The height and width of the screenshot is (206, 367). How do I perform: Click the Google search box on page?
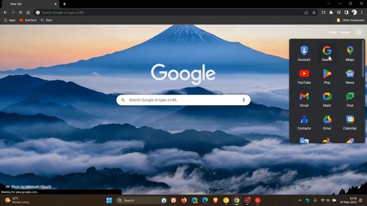click(183, 100)
